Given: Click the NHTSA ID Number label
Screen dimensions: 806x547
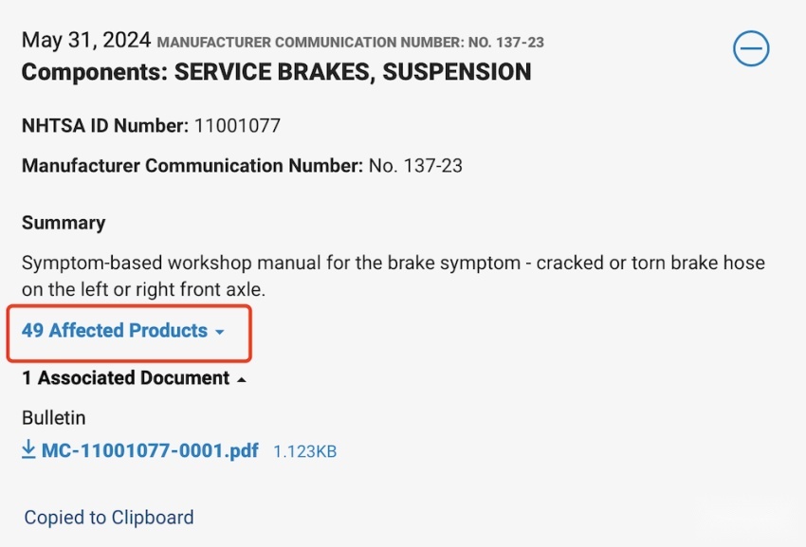Looking at the screenshot, I should pyautogui.click(x=104, y=125).
